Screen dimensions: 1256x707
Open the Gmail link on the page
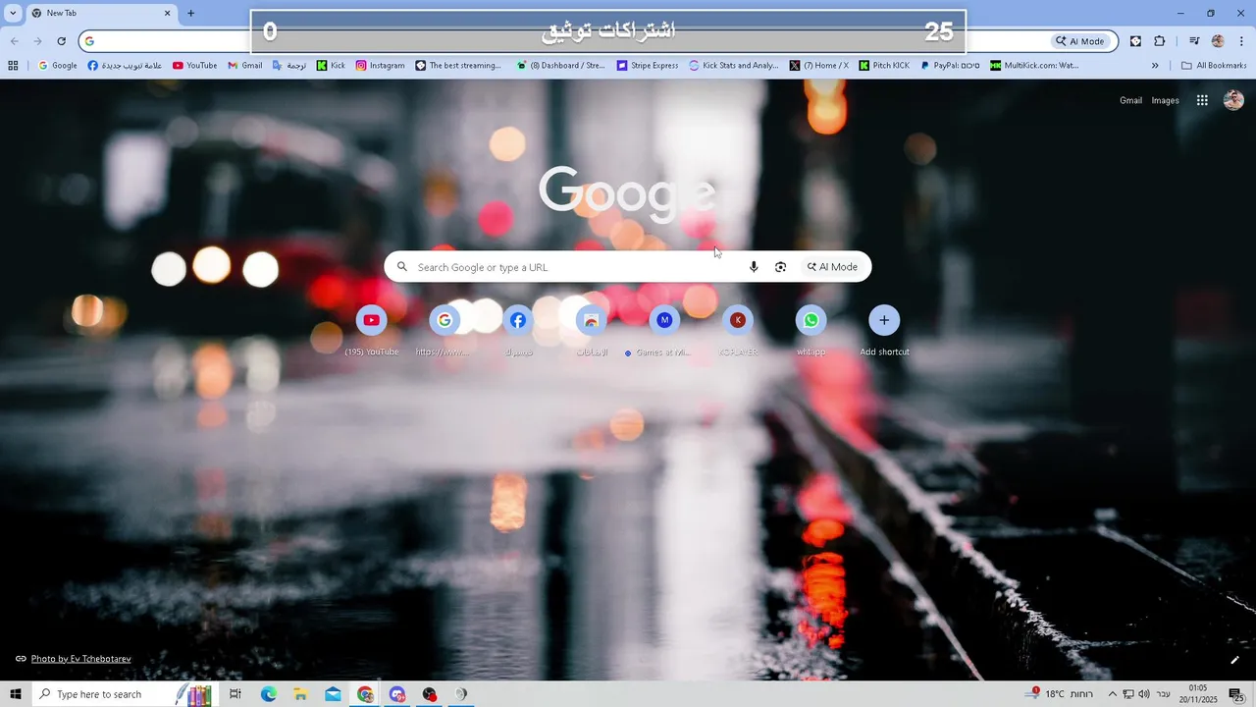coord(1131,100)
